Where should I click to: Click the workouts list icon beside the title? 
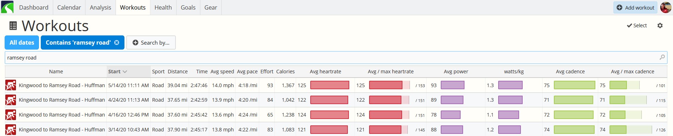coord(13,25)
